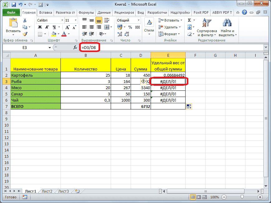Toggle the wrap text alignment option
This screenshot has width=271, height=203.
107,20
